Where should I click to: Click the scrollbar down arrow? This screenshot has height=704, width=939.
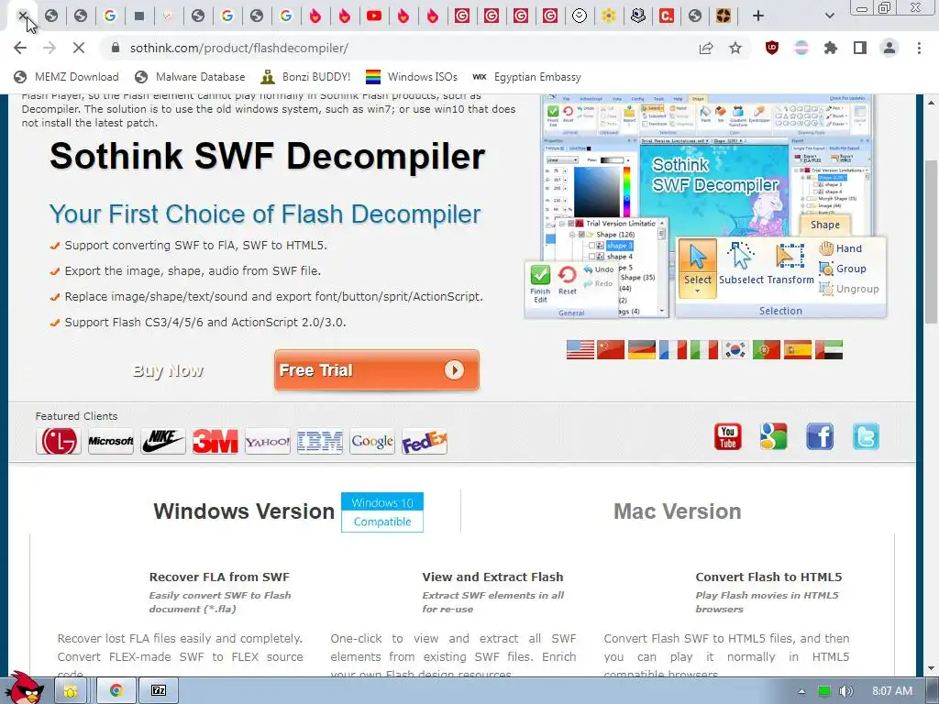coord(930,668)
